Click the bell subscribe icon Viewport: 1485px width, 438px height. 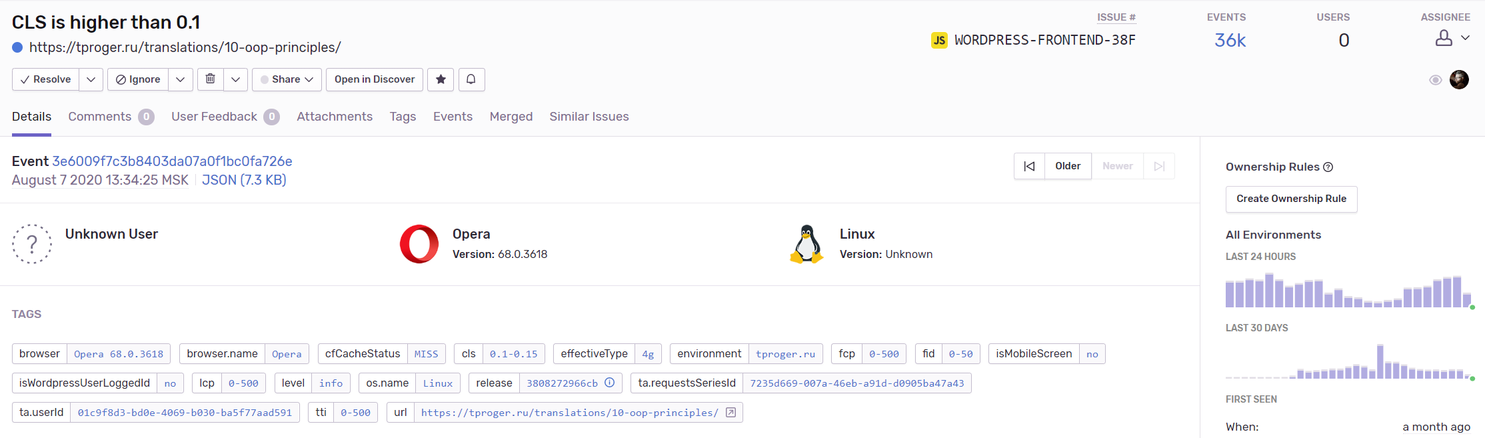[471, 79]
